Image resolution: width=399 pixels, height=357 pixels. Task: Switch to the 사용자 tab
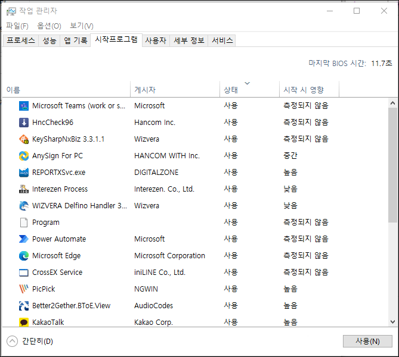tap(156, 40)
